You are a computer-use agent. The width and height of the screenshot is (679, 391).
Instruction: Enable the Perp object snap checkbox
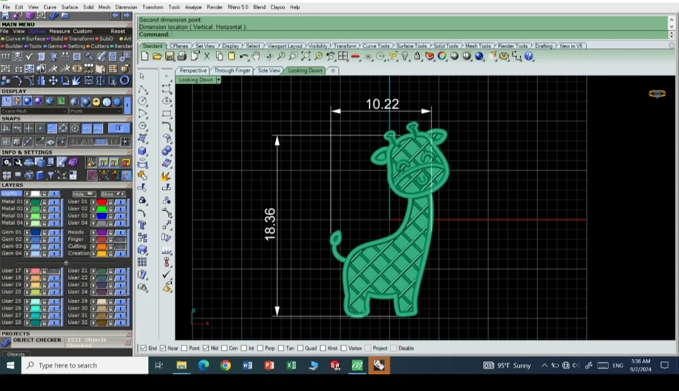pyautogui.click(x=260, y=348)
